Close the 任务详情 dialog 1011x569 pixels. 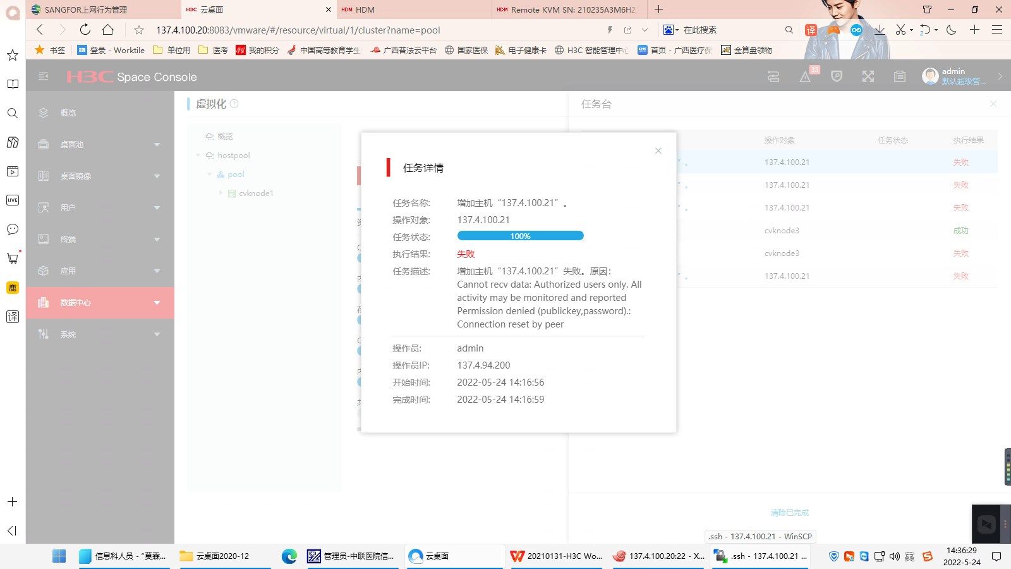click(658, 150)
